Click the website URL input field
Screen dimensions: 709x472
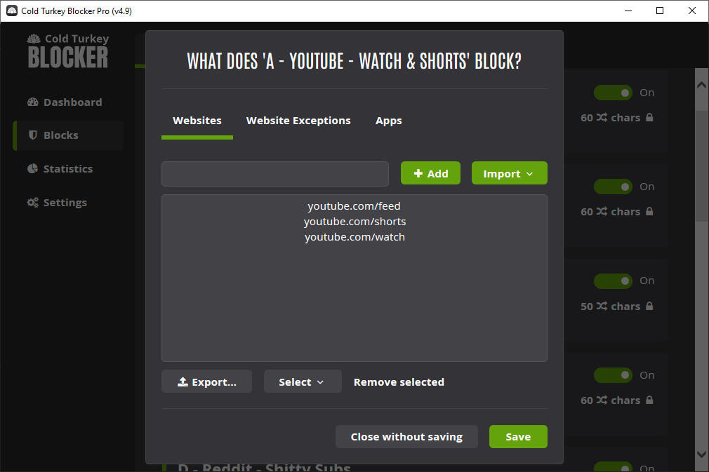[274, 174]
